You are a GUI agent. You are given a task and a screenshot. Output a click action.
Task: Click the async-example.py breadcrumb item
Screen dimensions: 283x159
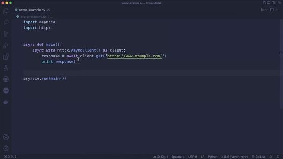[34, 17]
